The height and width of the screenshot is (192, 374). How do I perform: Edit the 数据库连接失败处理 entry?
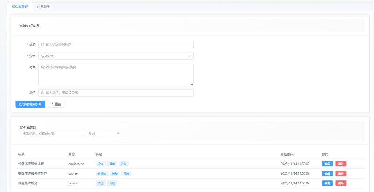(327, 173)
